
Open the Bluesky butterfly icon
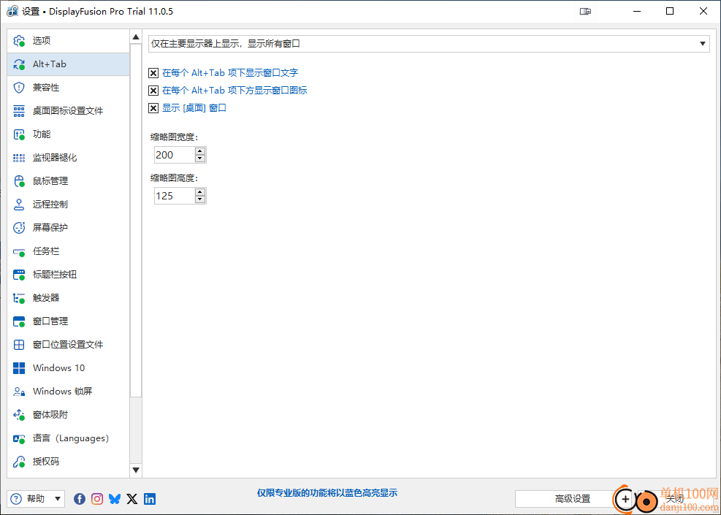pyautogui.click(x=115, y=498)
